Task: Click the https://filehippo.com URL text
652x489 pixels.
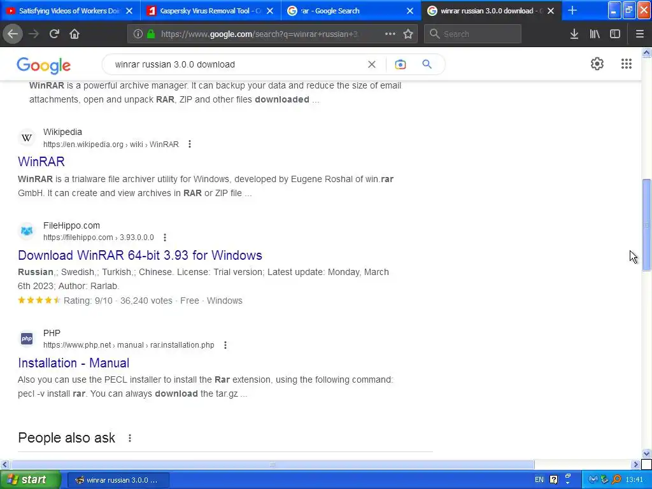Action: pos(78,237)
